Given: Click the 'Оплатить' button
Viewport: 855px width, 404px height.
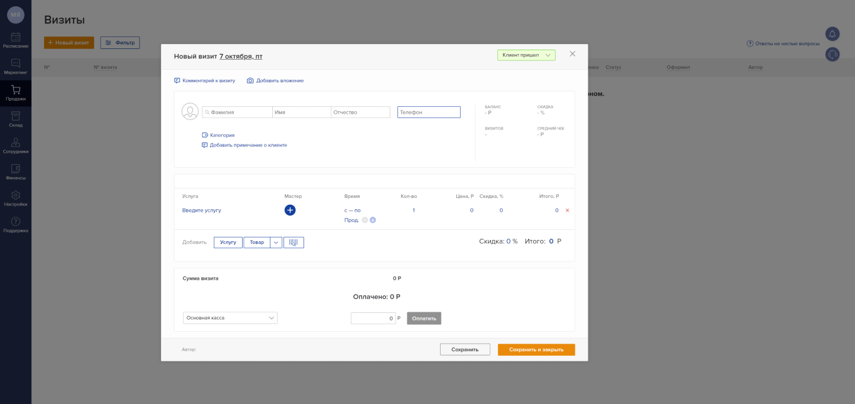Looking at the screenshot, I should [x=424, y=319].
